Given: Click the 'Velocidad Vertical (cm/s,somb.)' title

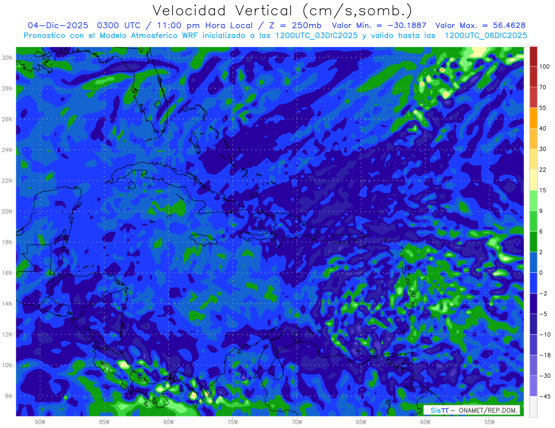Looking at the screenshot, I should pos(282,11).
